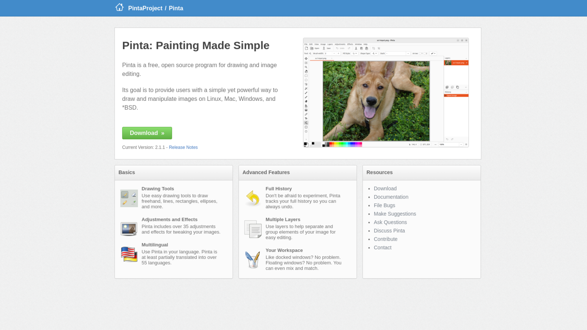The width and height of the screenshot is (587, 330).
Task: Open the Documentation resource link
Action: 391,197
